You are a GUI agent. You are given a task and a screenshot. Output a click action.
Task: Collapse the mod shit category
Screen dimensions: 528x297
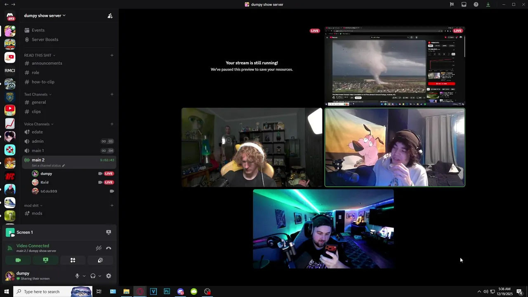click(x=33, y=205)
